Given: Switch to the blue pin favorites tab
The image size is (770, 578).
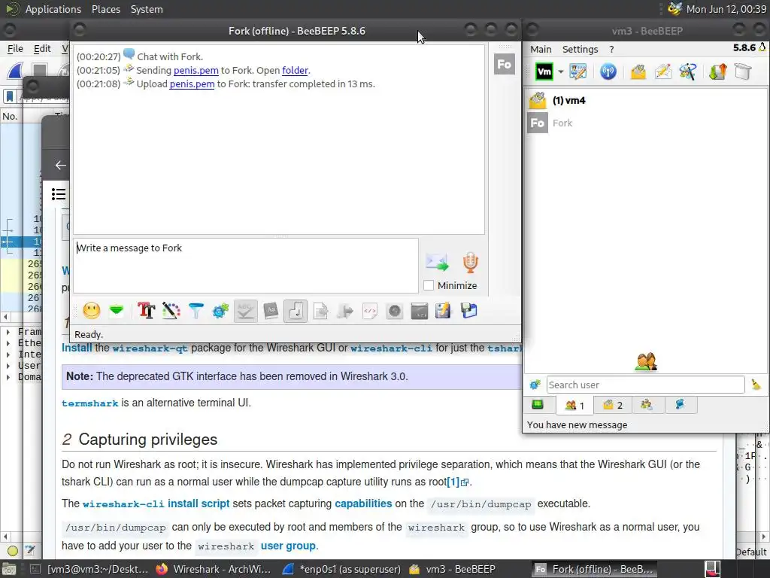Looking at the screenshot, I should pyautogui.click(x=680, y=405).
